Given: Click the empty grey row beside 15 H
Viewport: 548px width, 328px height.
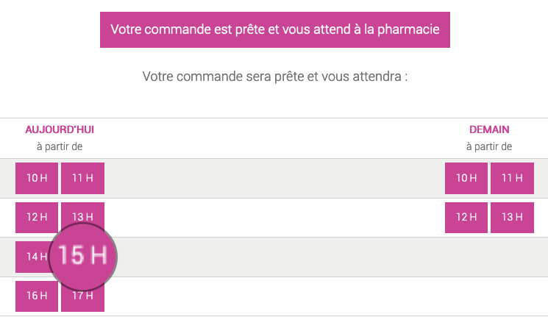Looking at the screenshot, I should [x=332, y=257].
